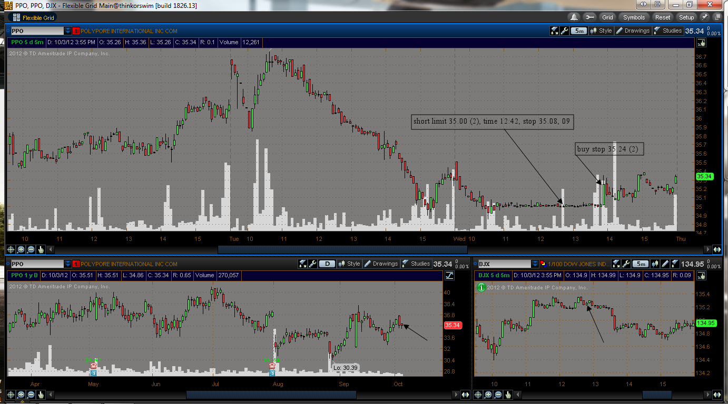Open wrench settings icon, daily chart
Screen dimensions: 728x404
tap(313, 264)
